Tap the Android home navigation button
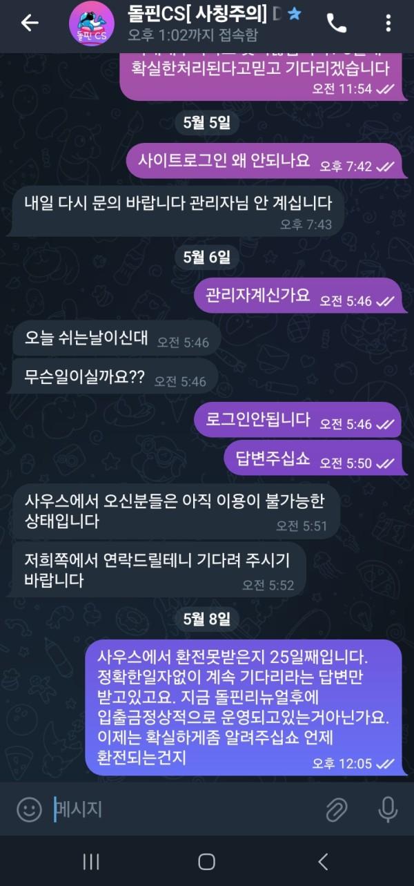This screenshot has height=886, width=414. click(206, 861)
